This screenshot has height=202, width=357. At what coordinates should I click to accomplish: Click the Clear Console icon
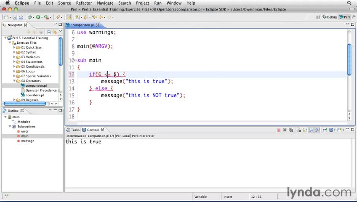299,130
